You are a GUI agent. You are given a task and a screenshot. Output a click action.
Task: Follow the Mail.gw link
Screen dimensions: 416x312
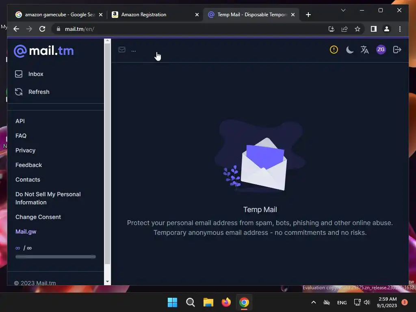pyautogui.click(x=26, y=232)
